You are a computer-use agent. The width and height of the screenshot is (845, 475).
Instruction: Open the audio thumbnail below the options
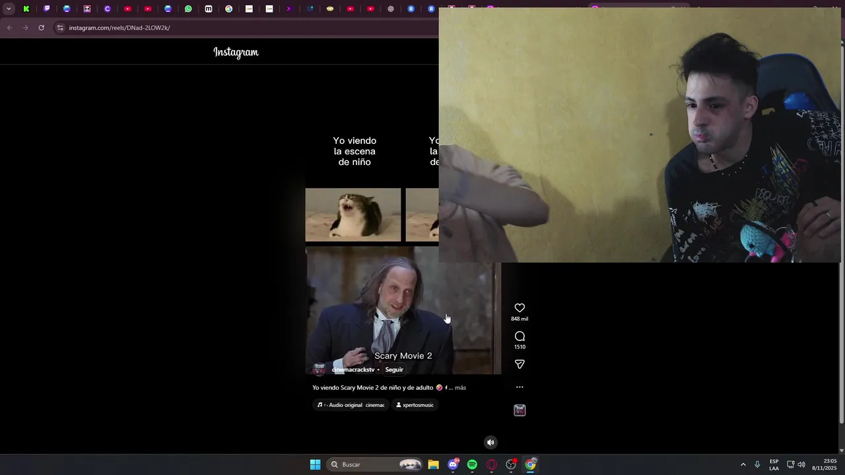click(520, 410)
